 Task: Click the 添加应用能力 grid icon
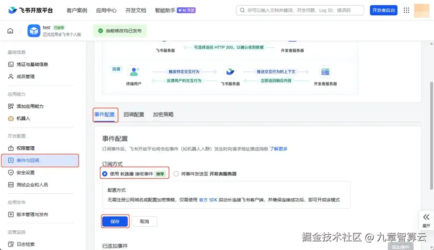[11, 107]
